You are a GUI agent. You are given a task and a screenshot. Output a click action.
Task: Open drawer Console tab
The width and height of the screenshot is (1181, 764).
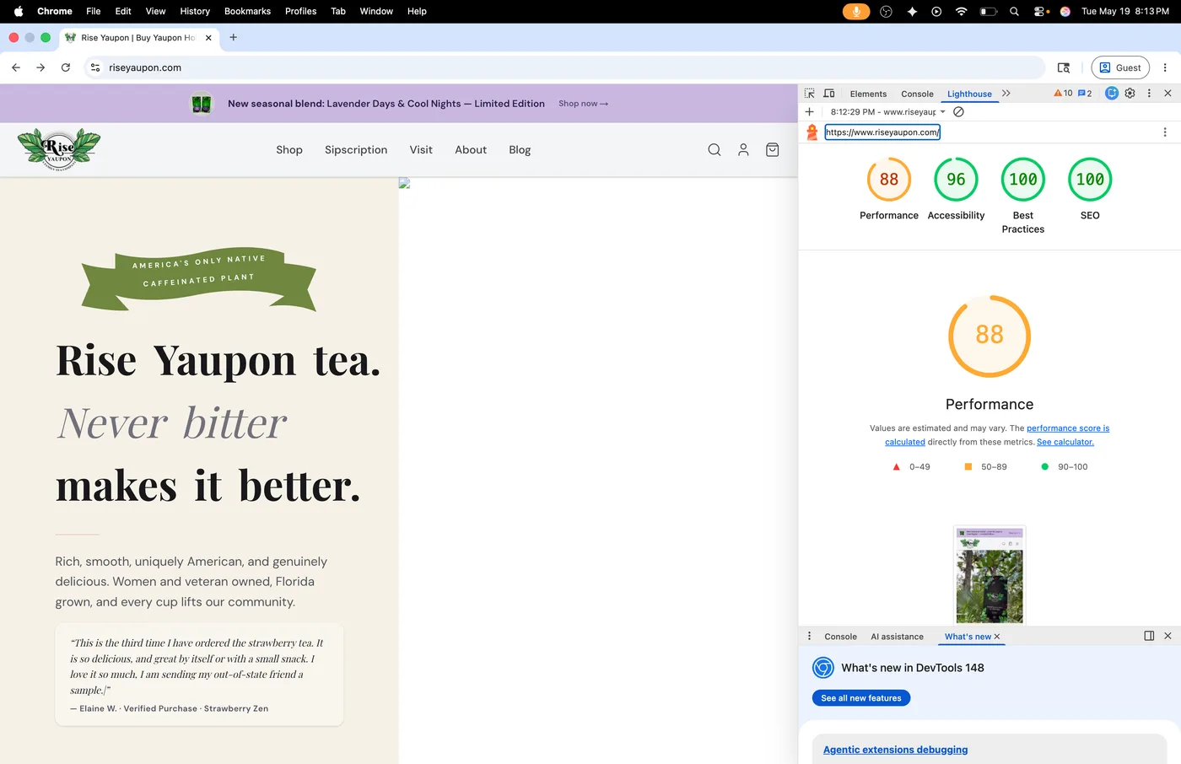click(840, 637)
